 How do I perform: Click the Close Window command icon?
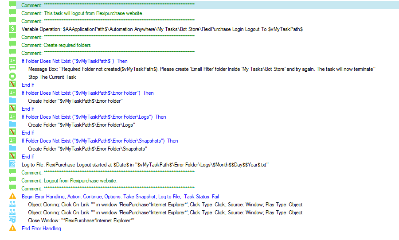pos(12,219)
